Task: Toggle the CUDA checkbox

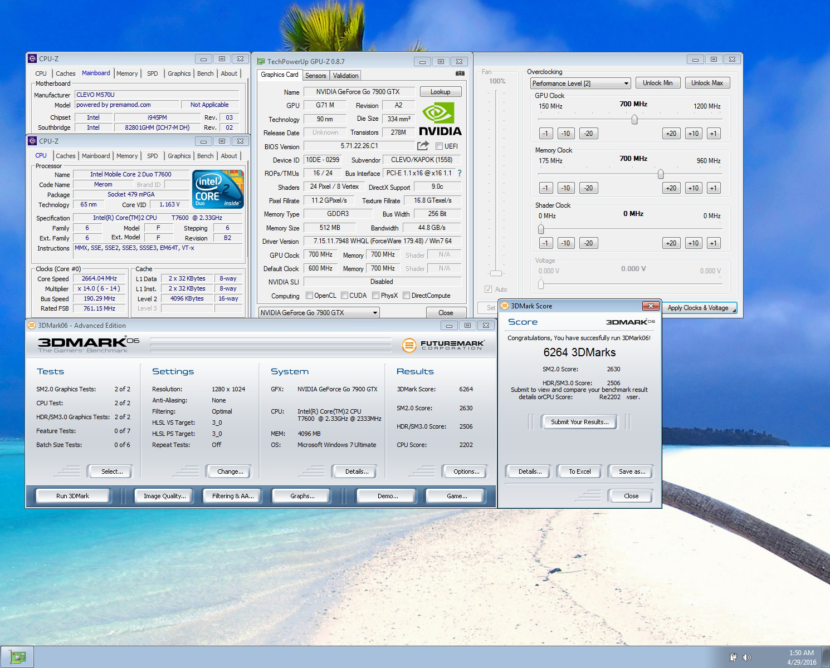Action: 344,296
